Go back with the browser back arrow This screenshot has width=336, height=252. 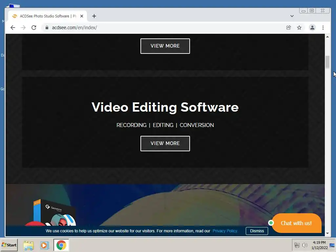tap(13, 28)
